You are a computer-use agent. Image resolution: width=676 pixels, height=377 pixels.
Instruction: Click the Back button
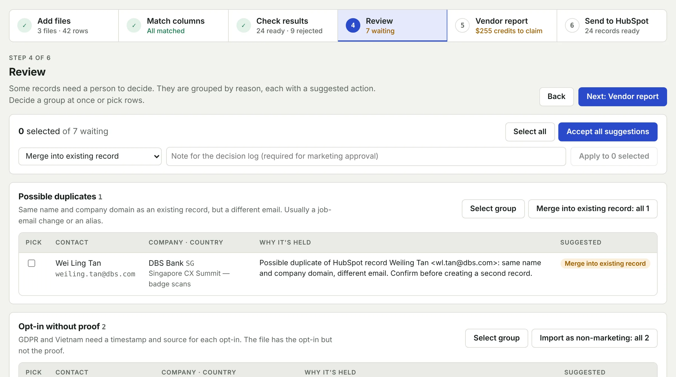[556, 97]
